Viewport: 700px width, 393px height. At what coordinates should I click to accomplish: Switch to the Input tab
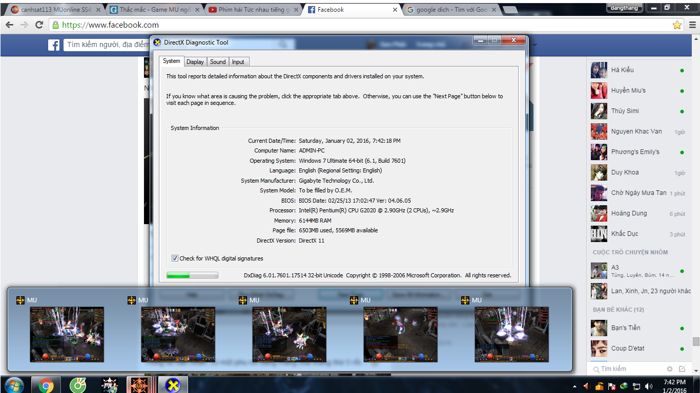pyautogui.click(x=238, y=62)
